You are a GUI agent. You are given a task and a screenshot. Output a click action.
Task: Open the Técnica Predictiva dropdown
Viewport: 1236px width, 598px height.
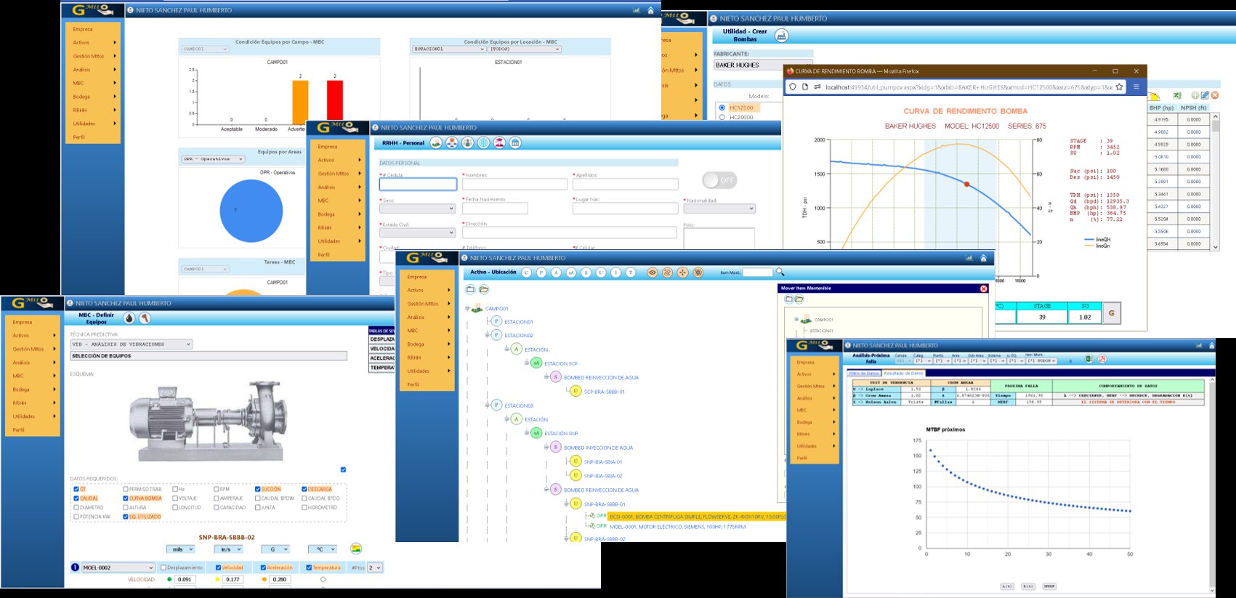click(131, 344)
